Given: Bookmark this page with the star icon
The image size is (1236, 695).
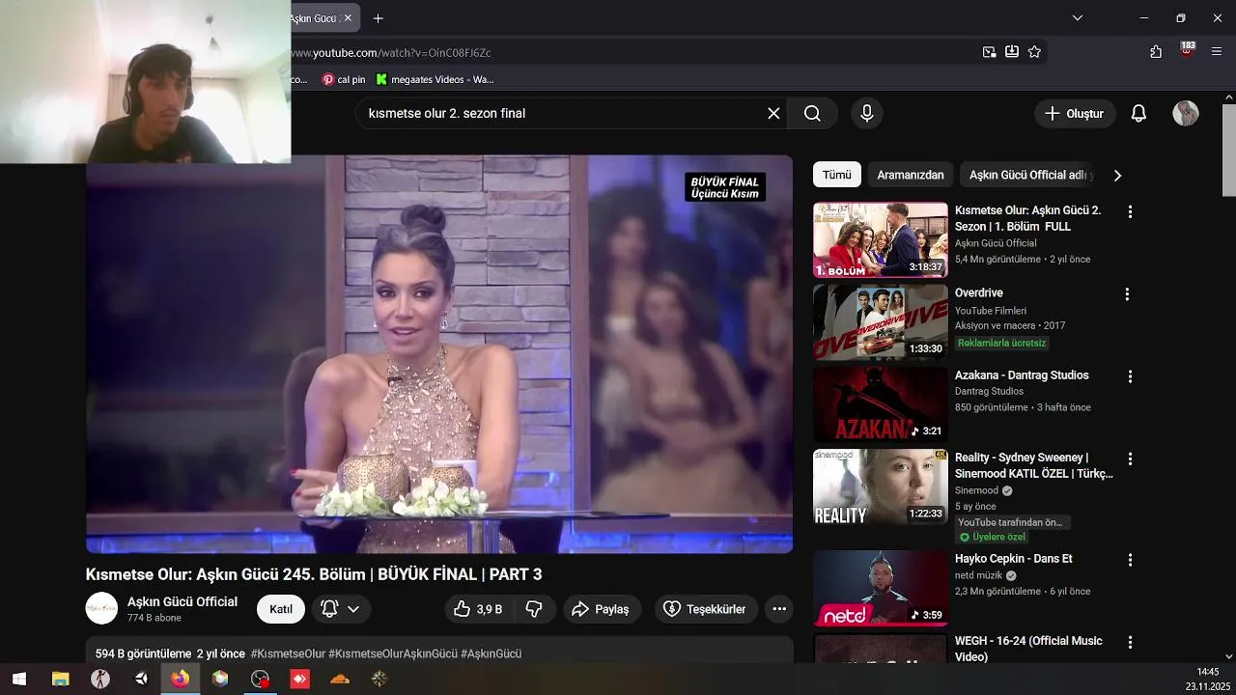Looking at the screenshot, I should (1034, 52).
